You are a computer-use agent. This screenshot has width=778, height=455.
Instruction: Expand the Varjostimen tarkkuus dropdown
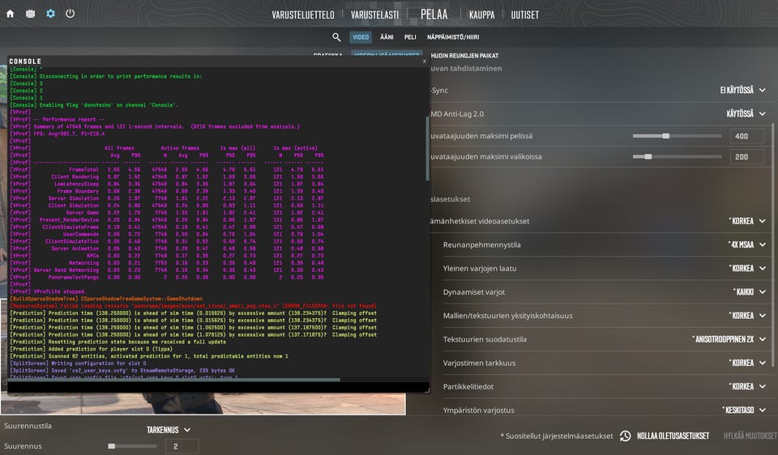(x=747, y=363)
